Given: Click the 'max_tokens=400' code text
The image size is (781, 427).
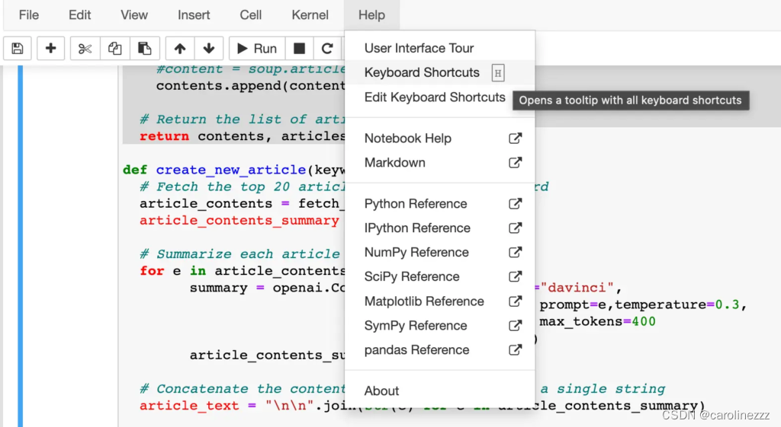Looking at the screenshot, I should click(x=597, y=322).
